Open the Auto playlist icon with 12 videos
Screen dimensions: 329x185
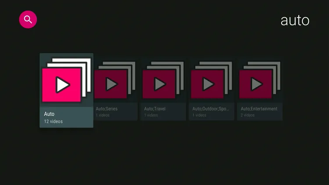[x=67, y=80]
